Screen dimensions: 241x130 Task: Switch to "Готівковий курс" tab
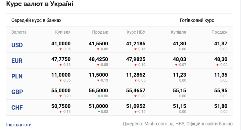click(197, 20)
